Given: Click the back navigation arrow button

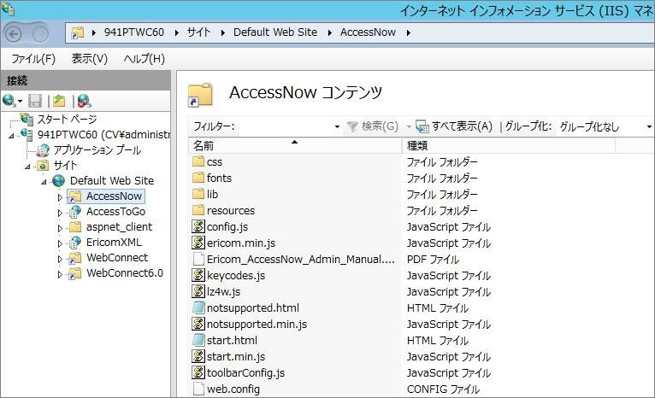Looking at the screenshot, I should (x=15, y=32).
